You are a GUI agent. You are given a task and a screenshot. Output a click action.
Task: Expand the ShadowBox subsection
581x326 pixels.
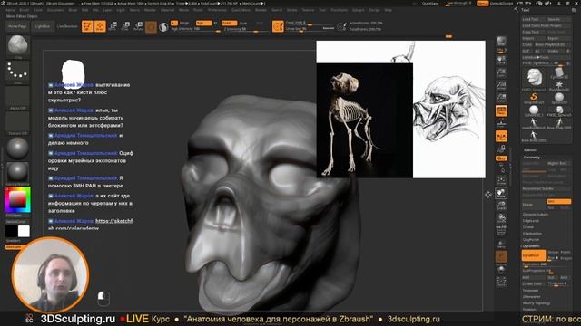532,234
